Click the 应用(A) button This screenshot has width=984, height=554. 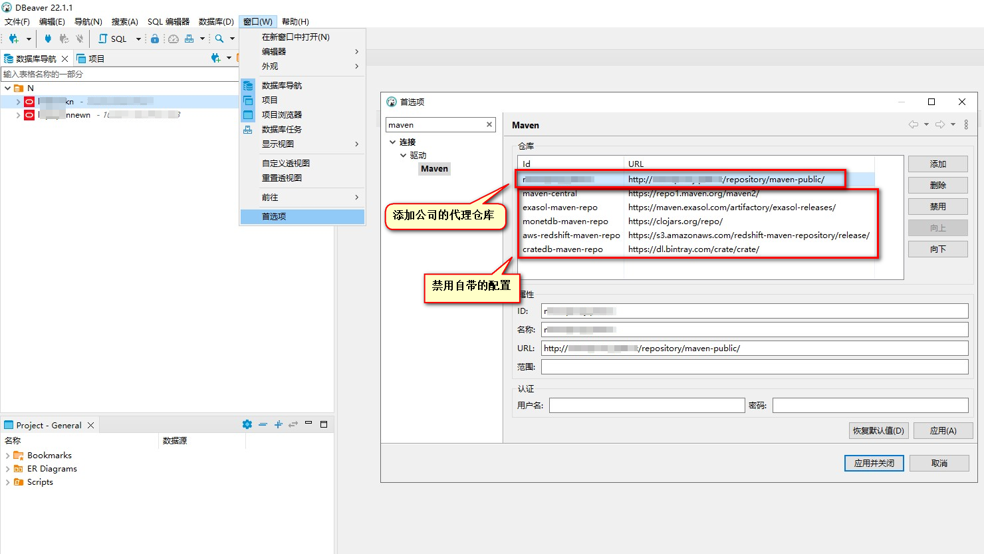[943, 430]
